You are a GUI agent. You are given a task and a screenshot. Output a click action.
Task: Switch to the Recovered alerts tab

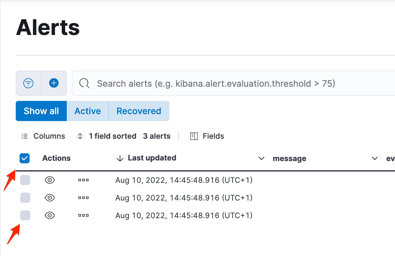point(139,111)
